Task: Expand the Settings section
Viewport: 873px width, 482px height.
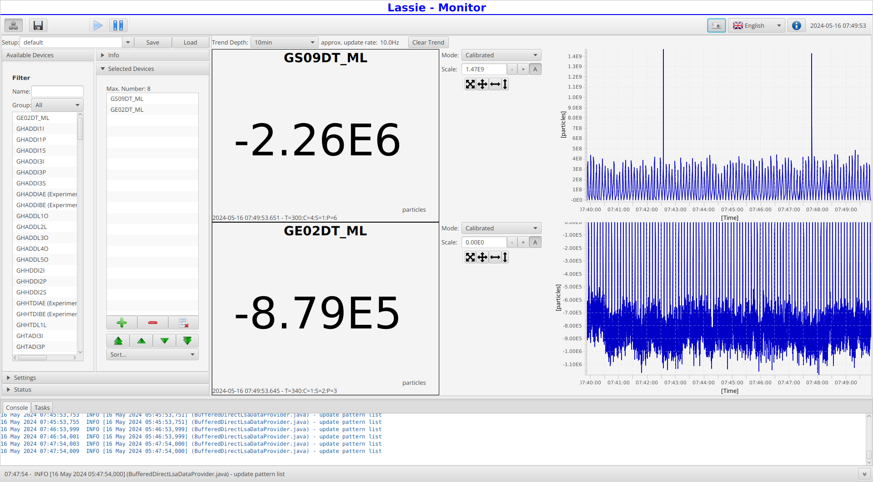Action: (105, 378)
